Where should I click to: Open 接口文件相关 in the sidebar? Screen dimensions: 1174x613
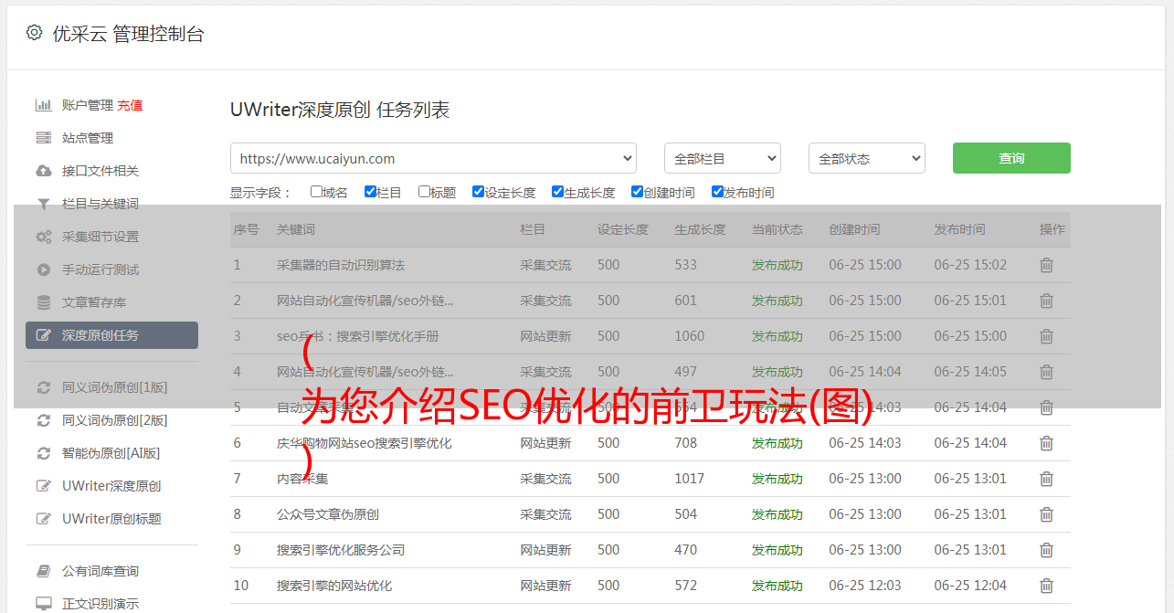click(x=100, y=171)
